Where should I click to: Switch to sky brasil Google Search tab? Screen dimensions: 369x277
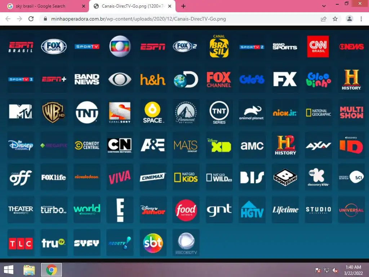[x=40, y=6]
